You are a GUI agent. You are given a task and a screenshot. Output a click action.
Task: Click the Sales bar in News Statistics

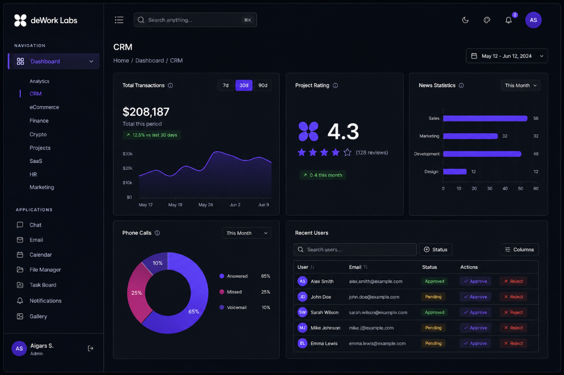485,118
